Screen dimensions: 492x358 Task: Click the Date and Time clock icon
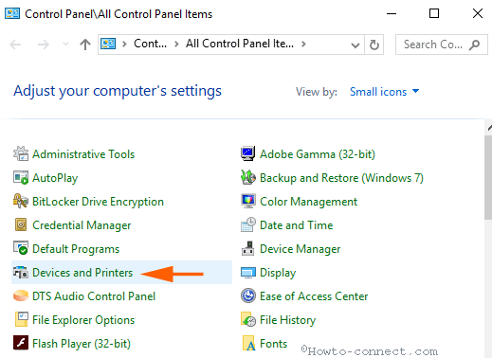(248, 224)
